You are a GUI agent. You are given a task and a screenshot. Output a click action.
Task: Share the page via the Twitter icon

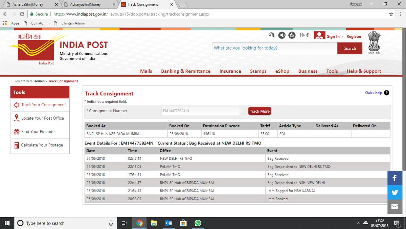coord(394,192)
